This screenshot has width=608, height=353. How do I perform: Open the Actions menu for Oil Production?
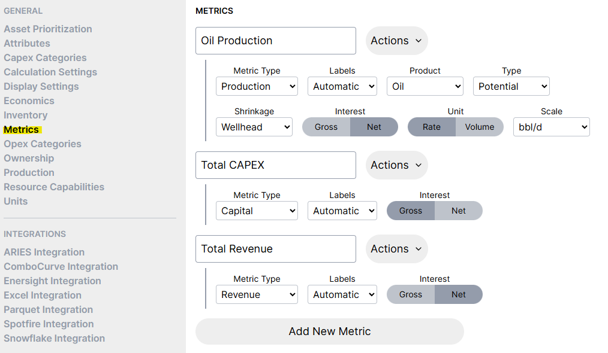(x=396, y=41)
